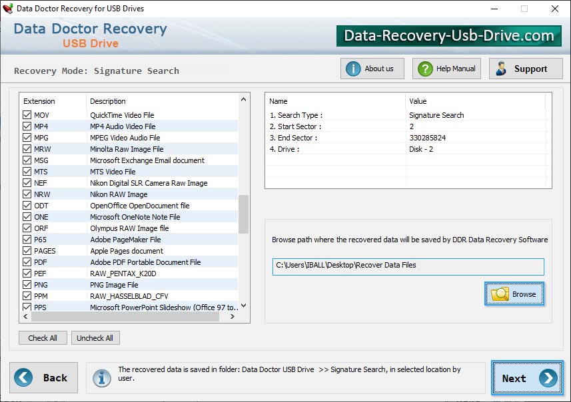Click '1. Search Type :' row
Screen dimensions: 571x402
pyautogui.click(x=408, y=115)
